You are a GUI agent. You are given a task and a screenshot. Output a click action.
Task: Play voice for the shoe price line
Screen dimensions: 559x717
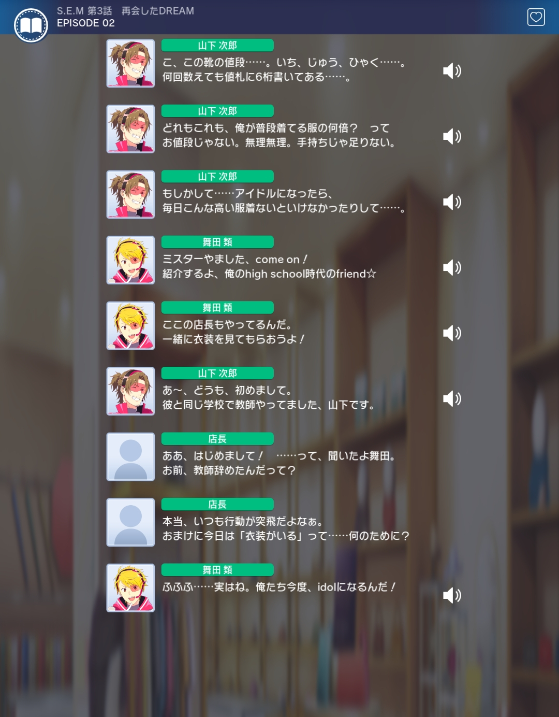[x=452, y=70]
